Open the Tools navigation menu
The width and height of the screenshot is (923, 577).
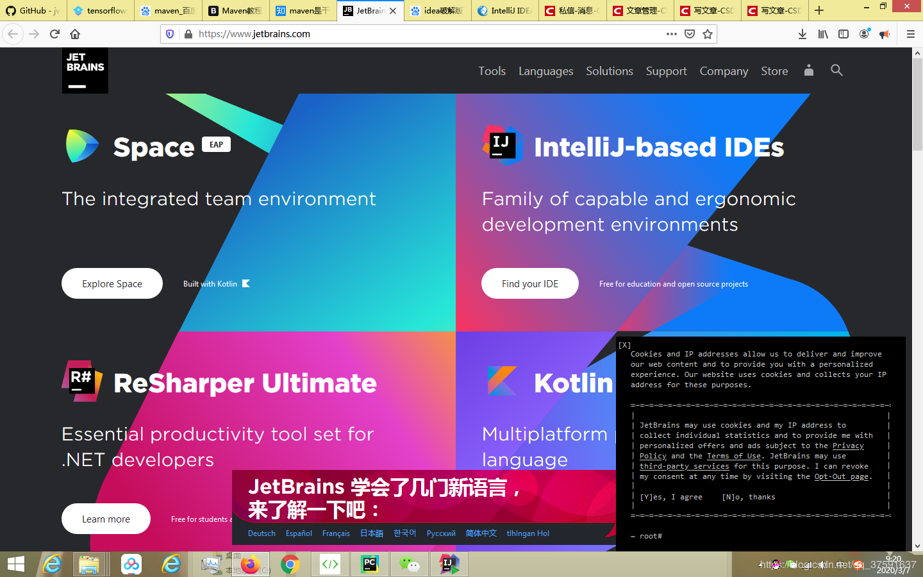[492, 71]
